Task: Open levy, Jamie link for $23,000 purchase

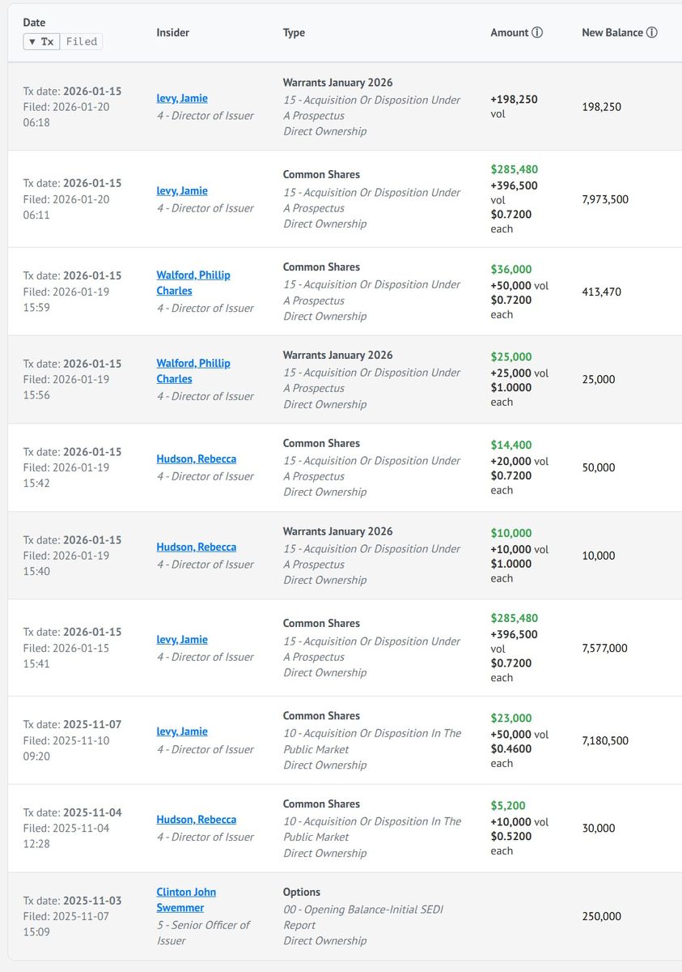Action: [182, 731]
